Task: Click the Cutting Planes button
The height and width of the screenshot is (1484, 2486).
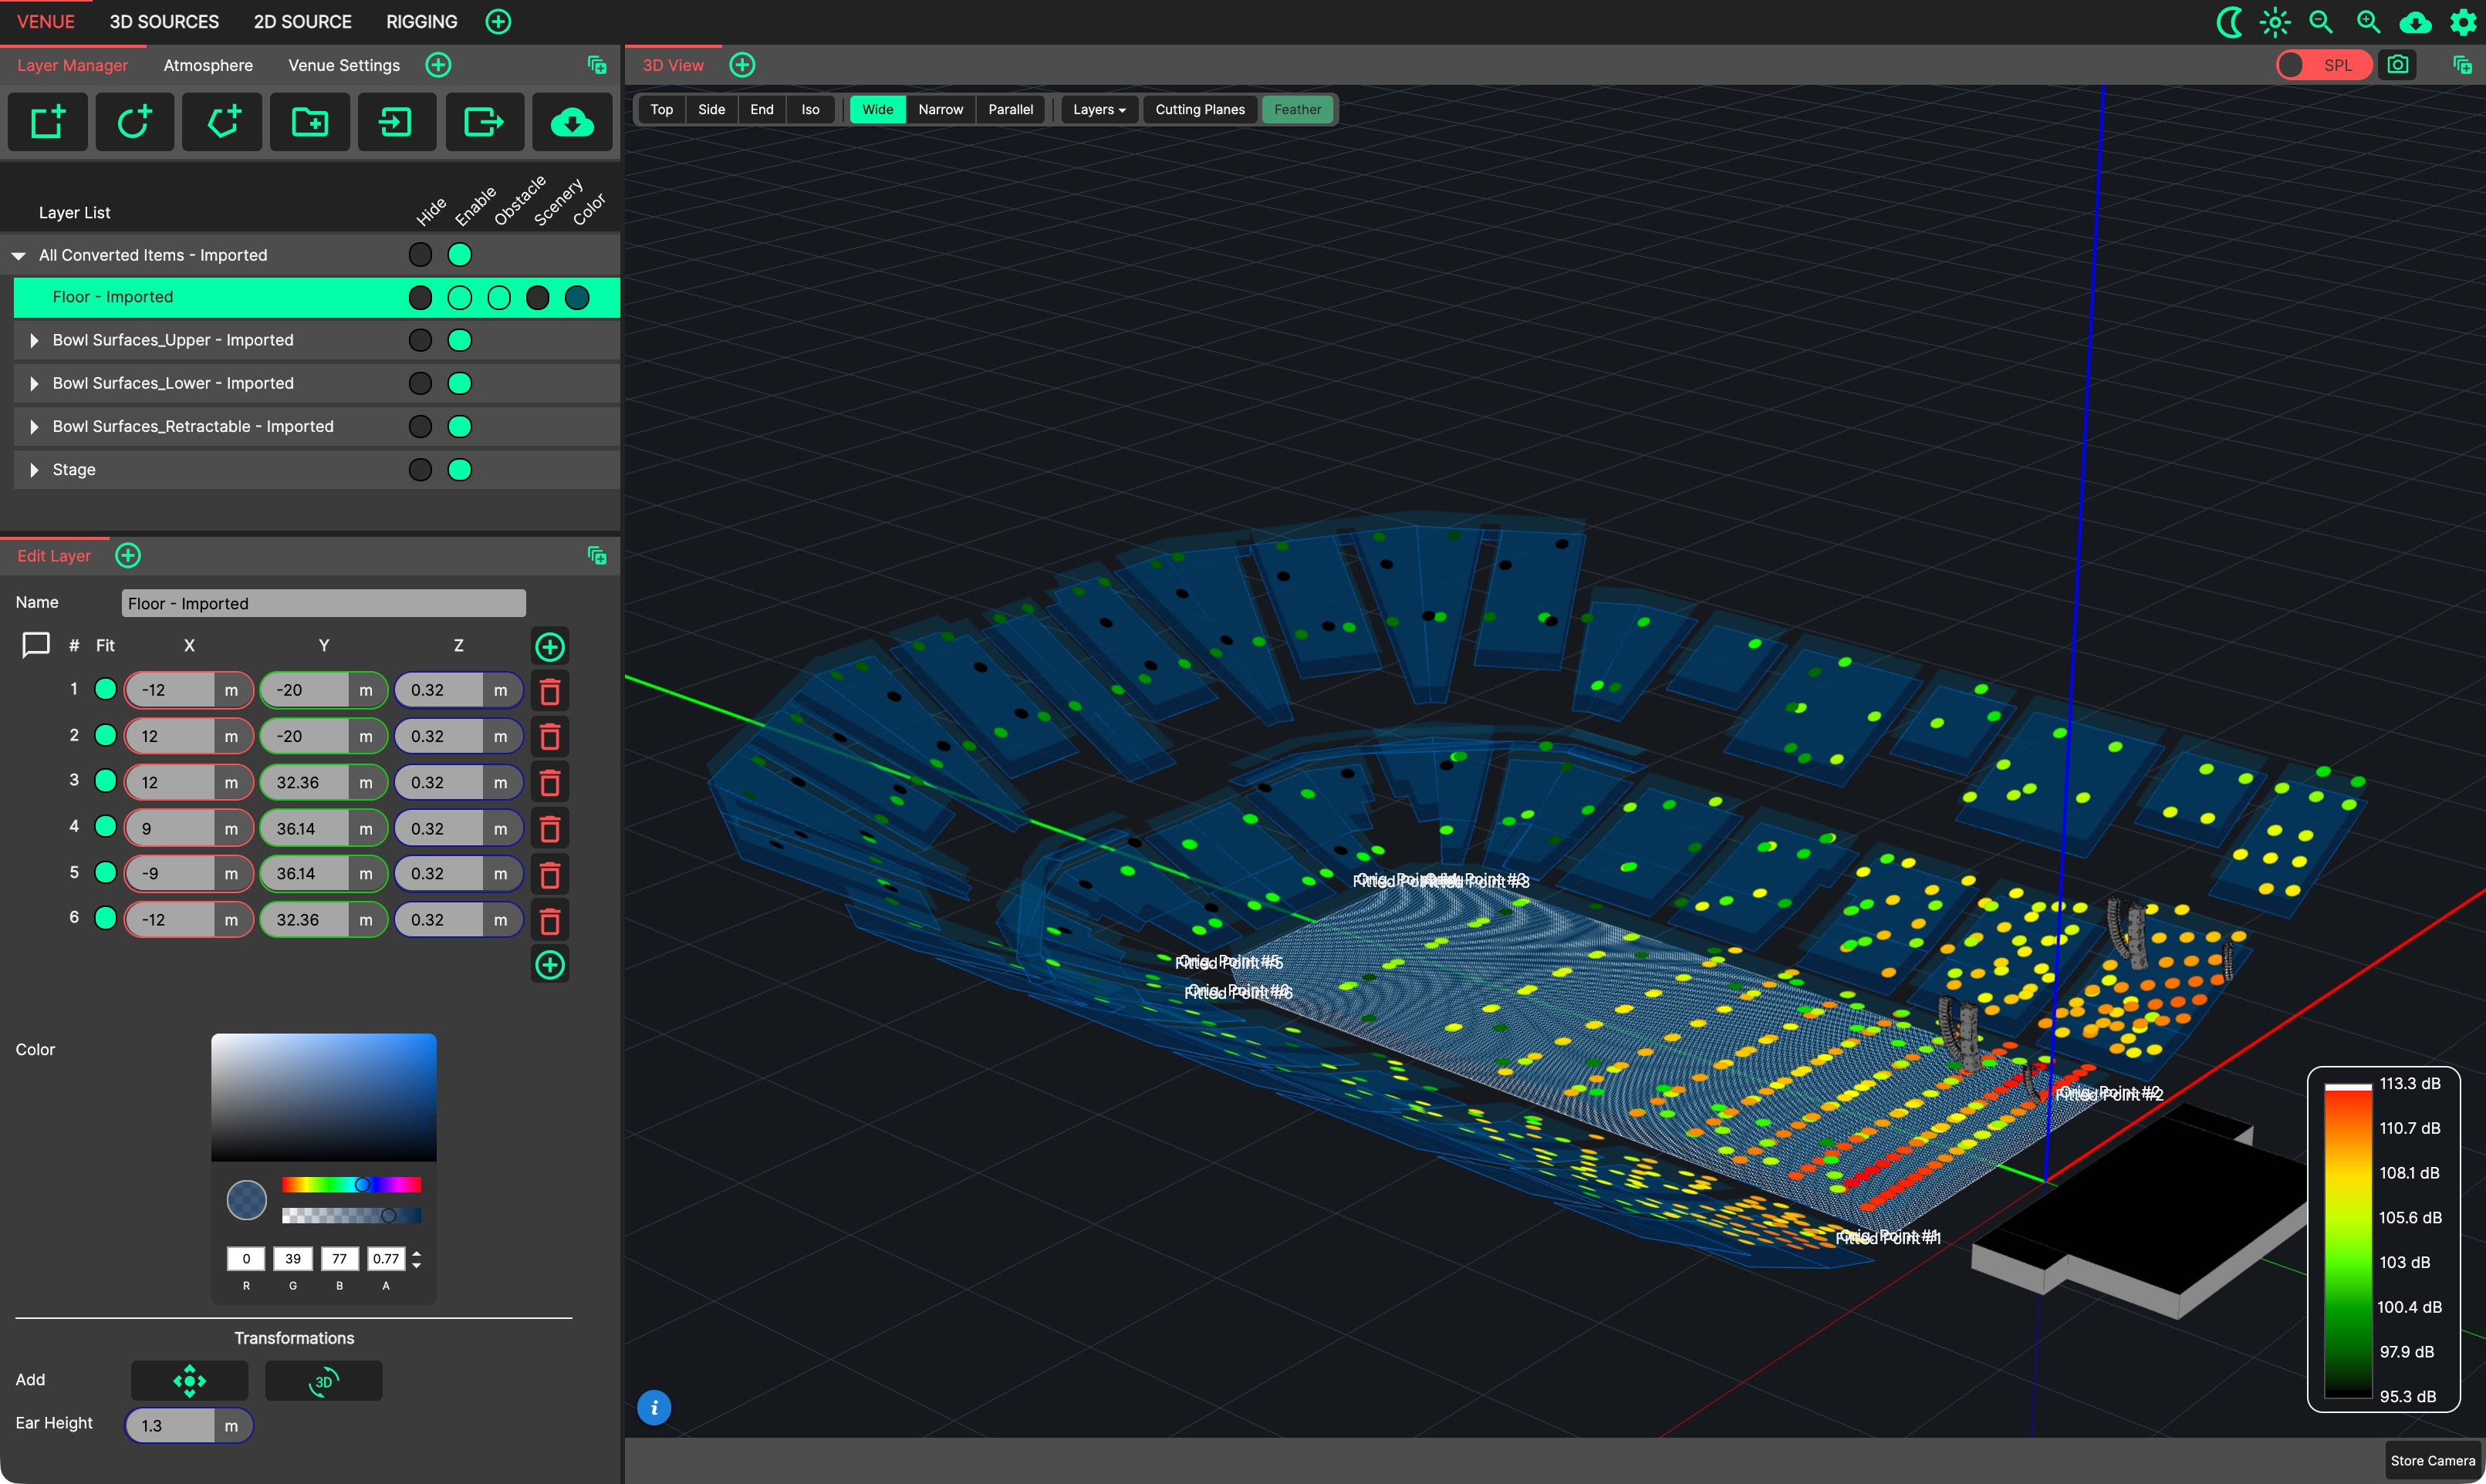Action: (1200, 110)
